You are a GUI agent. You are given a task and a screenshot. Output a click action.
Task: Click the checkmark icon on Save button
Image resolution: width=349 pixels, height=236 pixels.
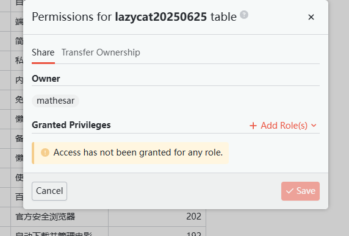click(290, 191)
